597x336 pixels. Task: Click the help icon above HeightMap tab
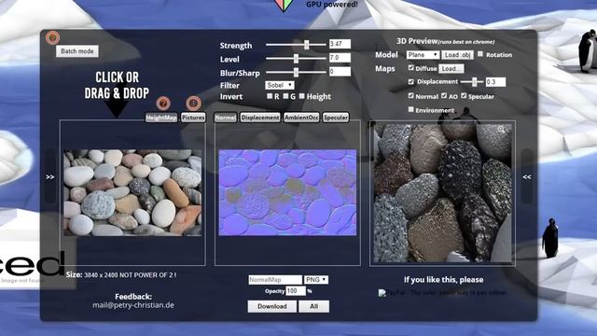163,103
